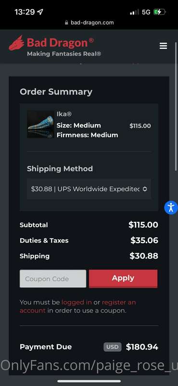Follow the 'logged in' link
178x386 pixels.
76,302
